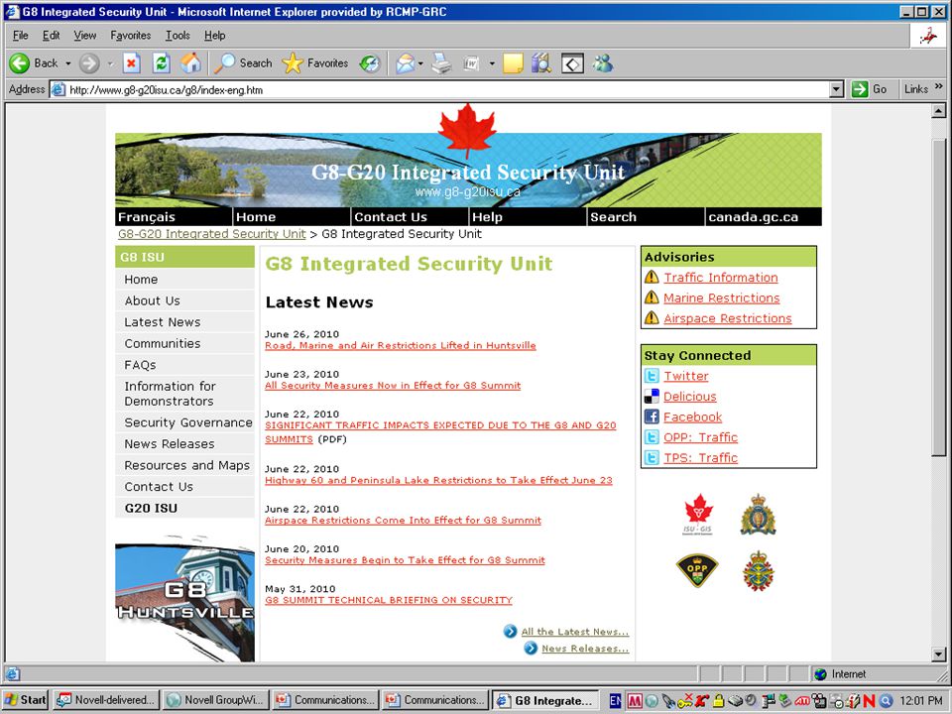This screenshot has height=714, width=952.
Task: Click the Mail envelope toolbar icon
Action: (405, 63)
